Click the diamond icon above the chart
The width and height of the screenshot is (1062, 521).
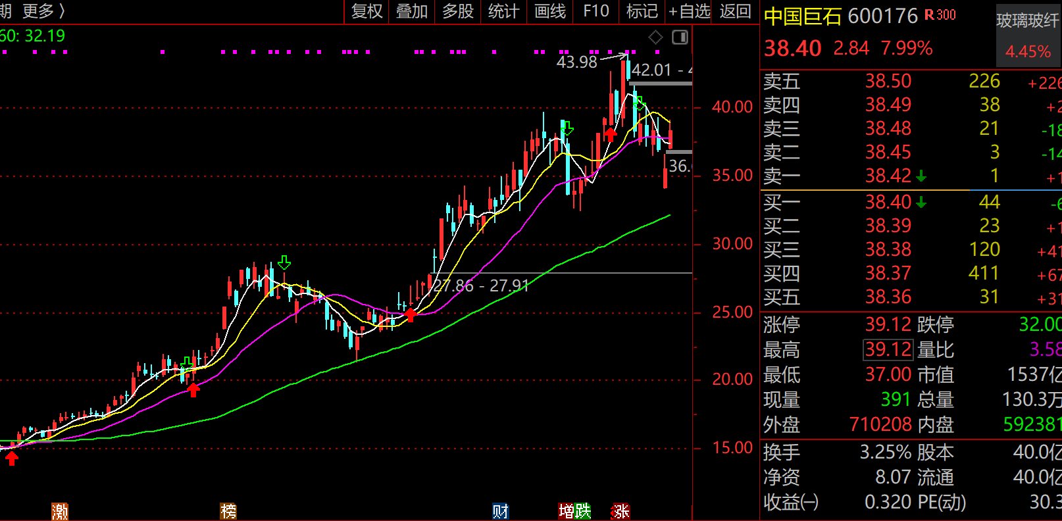[x=655, y=37]
